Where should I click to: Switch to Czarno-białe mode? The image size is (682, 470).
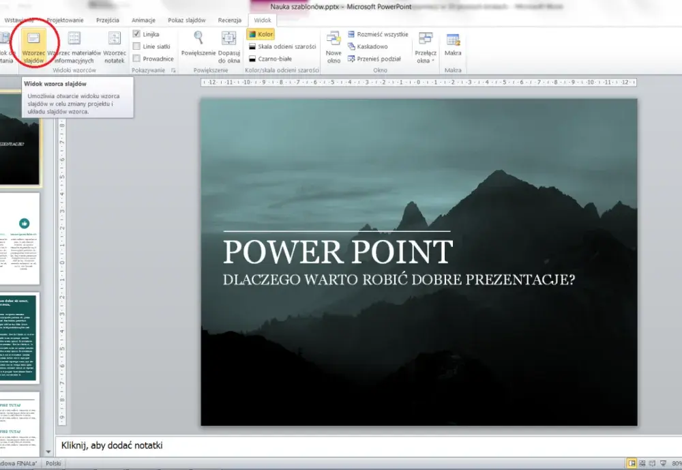tap(270, 59)
